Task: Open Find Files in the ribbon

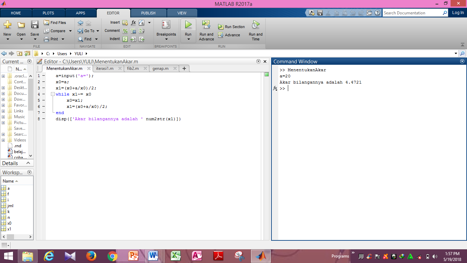Action: 55,23
